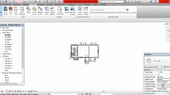
Task: Click the keyword or phrase search box
Action: click(x=112, y=2)
